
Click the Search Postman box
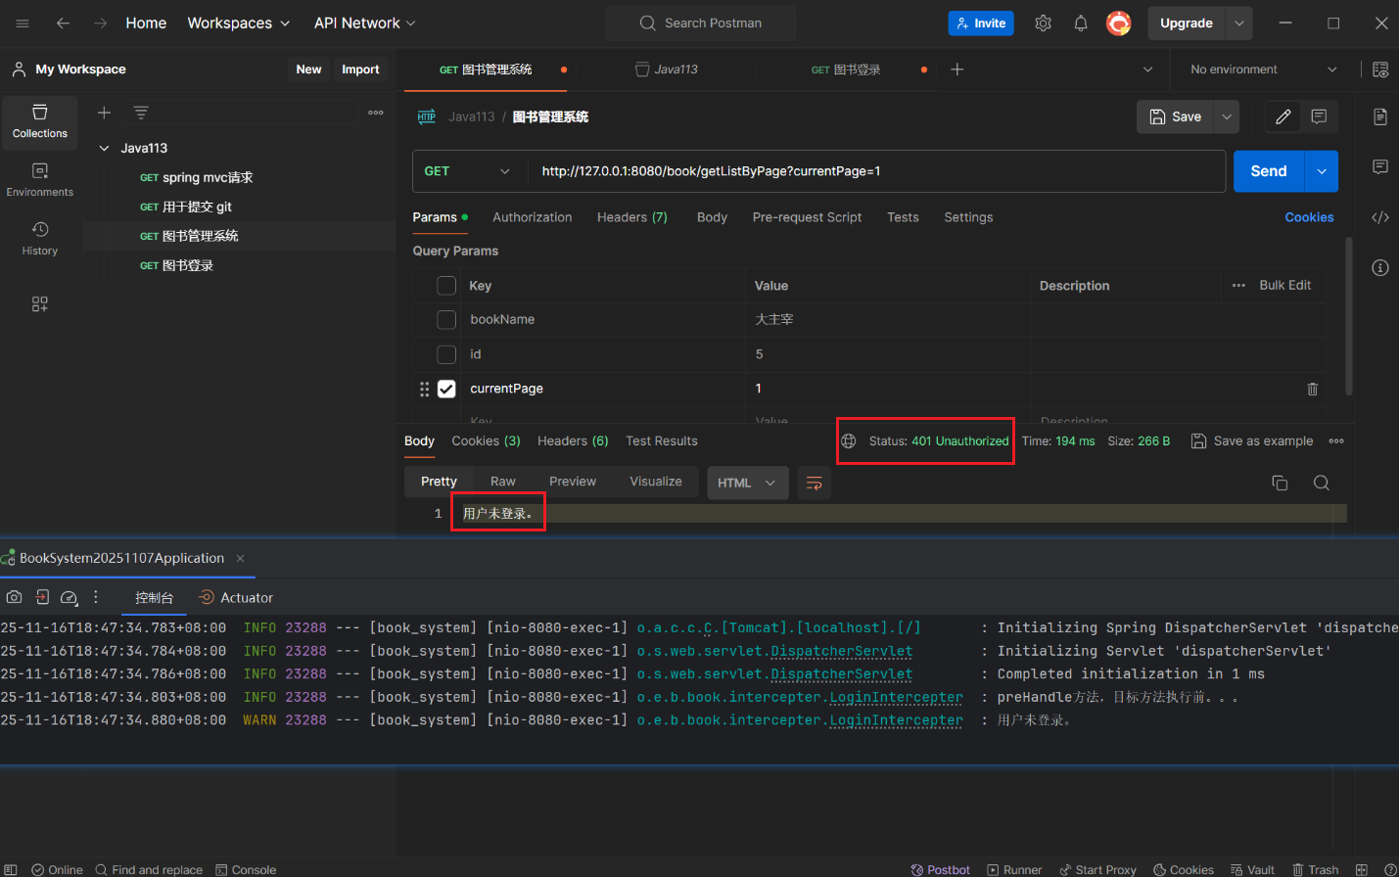click(x=700, y=23)
